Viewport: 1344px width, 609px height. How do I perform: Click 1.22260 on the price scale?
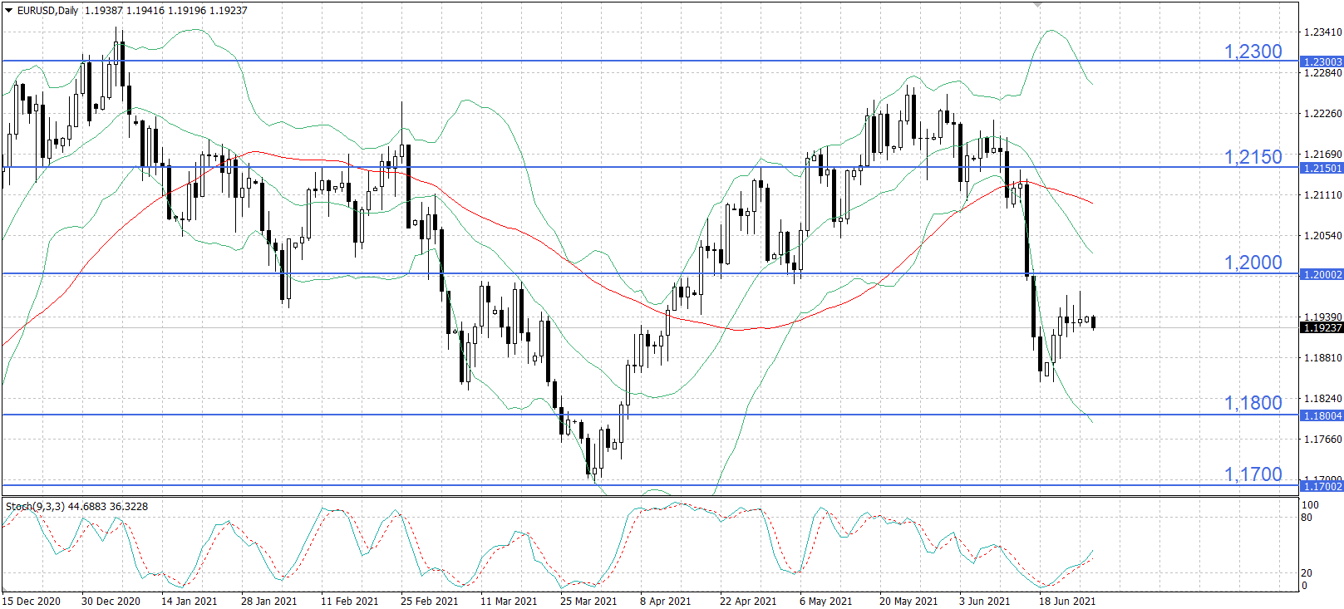point(1323,114)
